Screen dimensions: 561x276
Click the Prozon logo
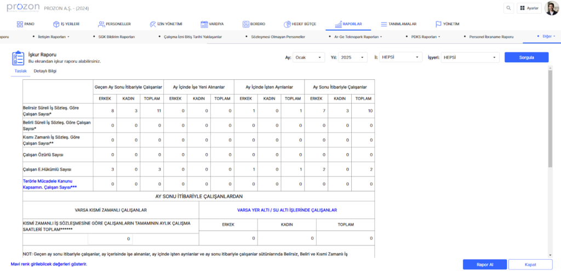[22, 8]
